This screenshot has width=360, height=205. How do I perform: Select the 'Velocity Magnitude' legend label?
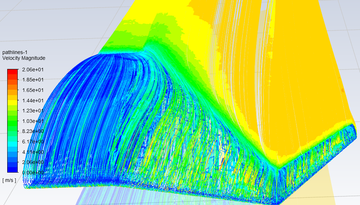[24, 58]
